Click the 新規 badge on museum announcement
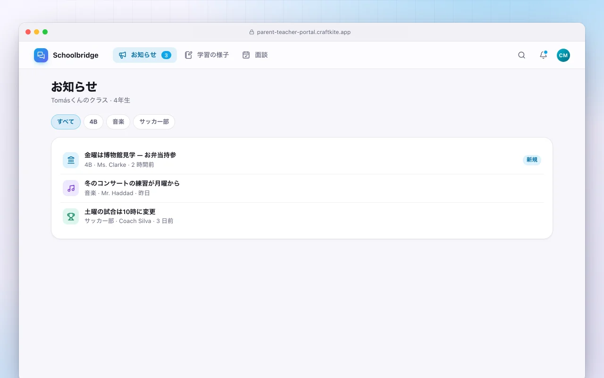Screen dimensions: 604x378 532,160
